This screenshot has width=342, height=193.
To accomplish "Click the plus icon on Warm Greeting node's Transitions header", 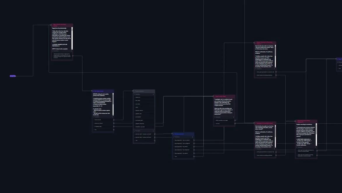I will pyautogui.click(x=71, y=51).
